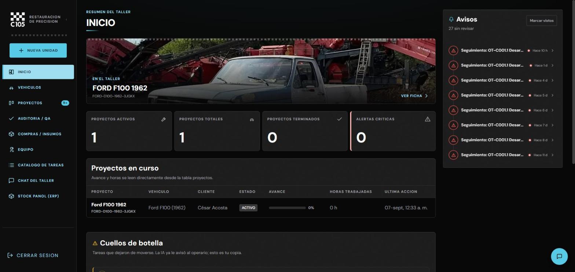Open the Inicio menu item
This screenshot has height=272, width=575.
[38, 72]
